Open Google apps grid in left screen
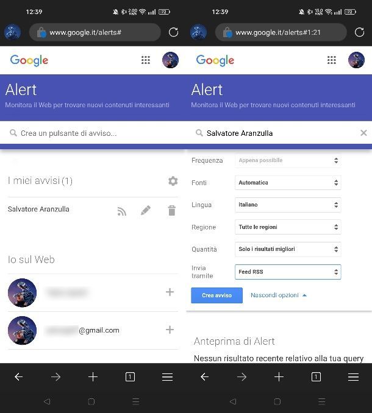This screenshot has width=372, height=413. coord(146,60)
